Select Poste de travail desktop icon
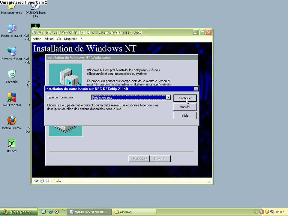This screenshot has height=216, width=288. pos(12,31)
